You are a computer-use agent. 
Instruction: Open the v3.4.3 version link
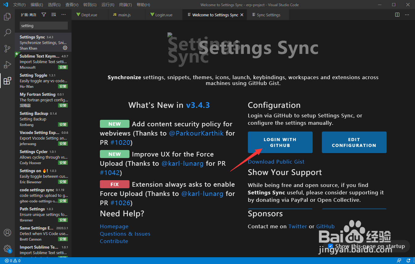(x=198, y=105)
